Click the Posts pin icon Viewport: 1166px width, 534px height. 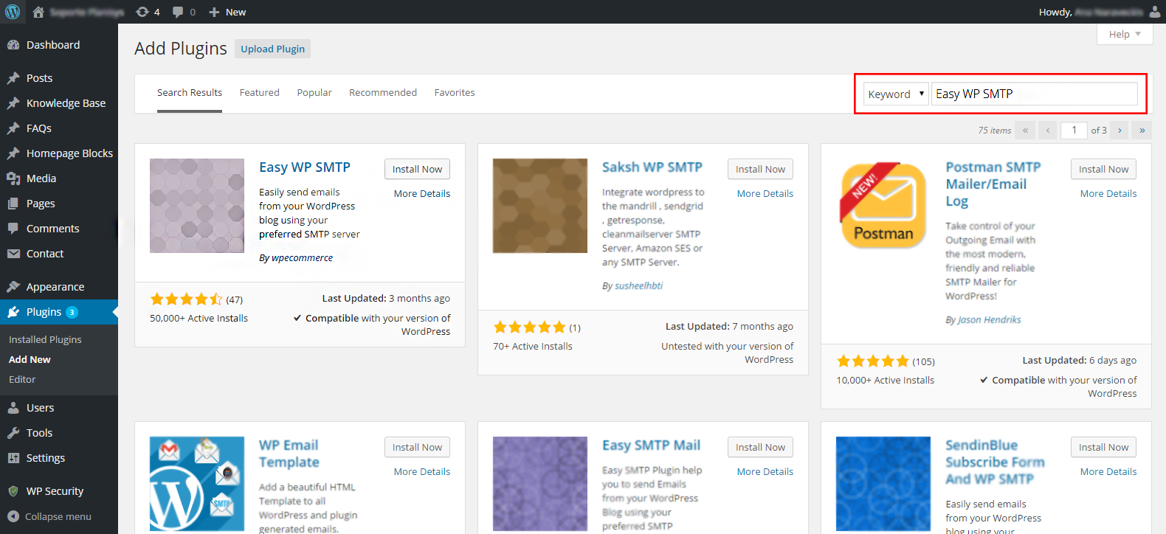pos(13,78)
